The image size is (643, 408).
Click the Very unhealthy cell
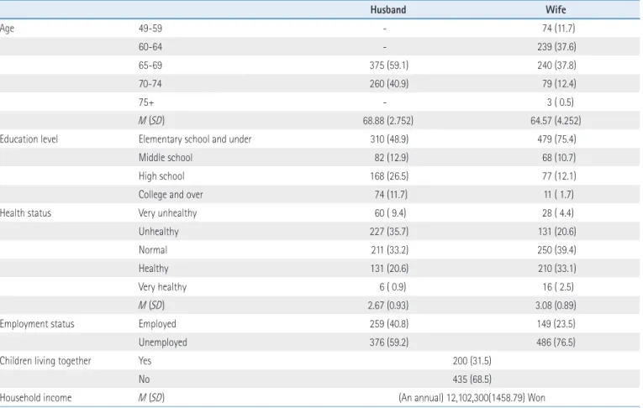coord(168,212)
